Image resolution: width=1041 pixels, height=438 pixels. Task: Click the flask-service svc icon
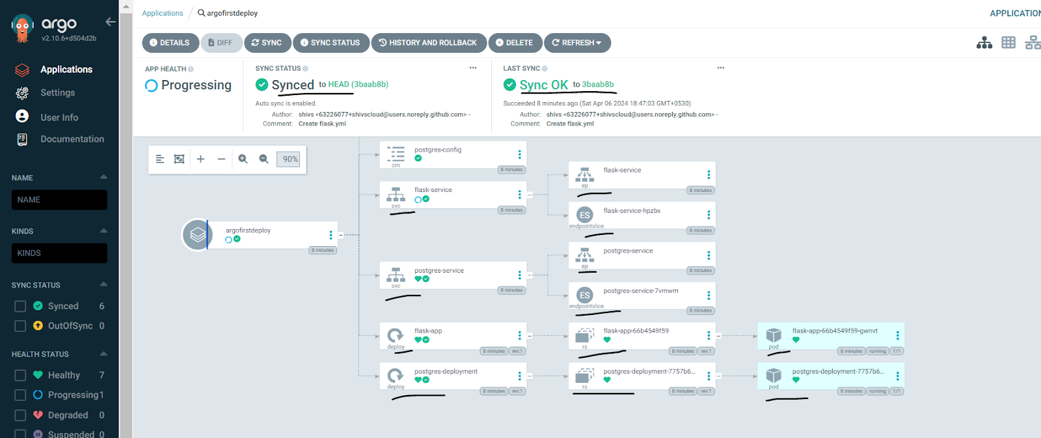pyautogui.click(x=396, y=195)
